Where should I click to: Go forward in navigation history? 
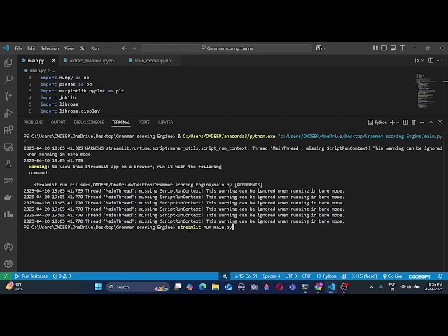pyautogui.click(x=134, y=48)
